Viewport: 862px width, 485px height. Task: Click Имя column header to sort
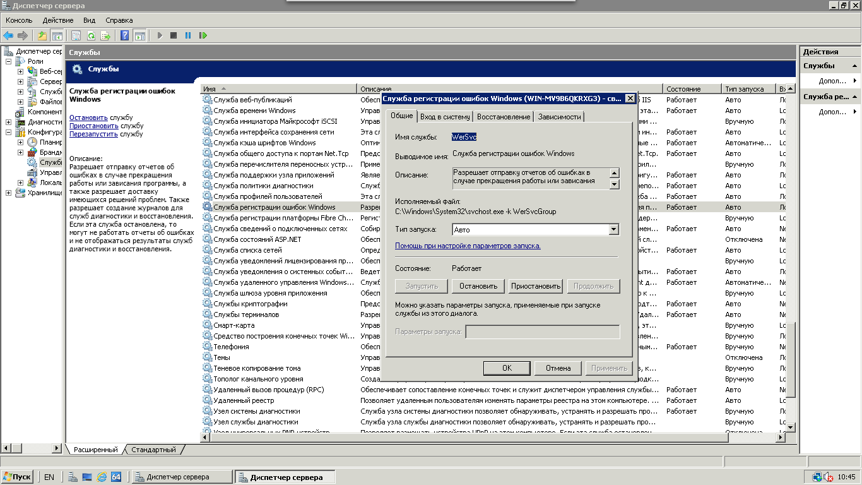[279, 89]
